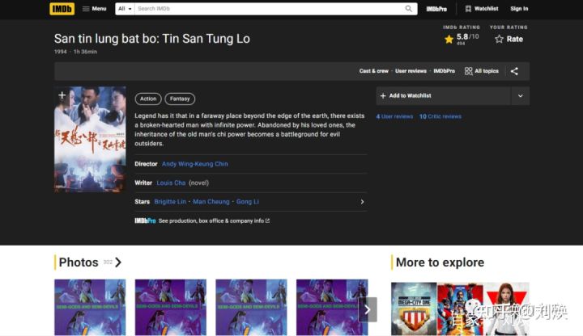Open All topics grid
Image resolution: width=583 pixels, height=336 pixels.
[x=482, y=71]
